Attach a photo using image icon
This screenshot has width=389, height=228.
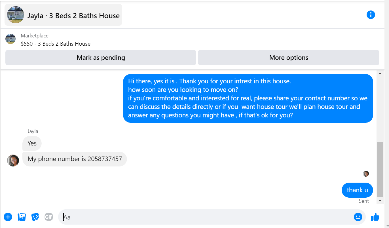point(22,217)
